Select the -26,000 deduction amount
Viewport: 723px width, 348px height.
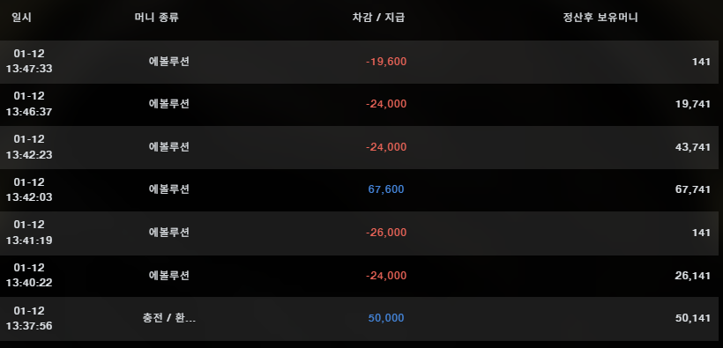pos(386,233)
